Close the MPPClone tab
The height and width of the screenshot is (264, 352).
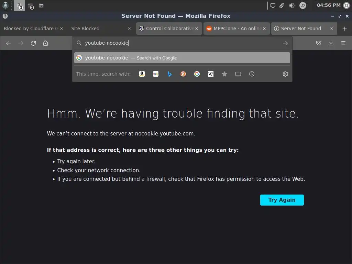tap(264, 29)
